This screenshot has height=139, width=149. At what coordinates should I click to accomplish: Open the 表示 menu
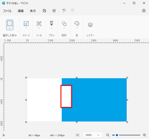33,11
